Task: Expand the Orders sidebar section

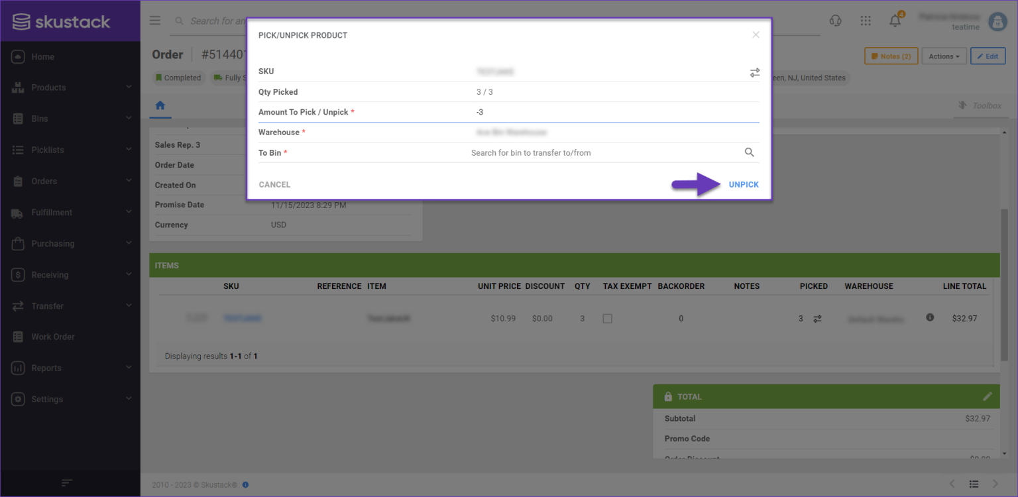Action: 19,181
